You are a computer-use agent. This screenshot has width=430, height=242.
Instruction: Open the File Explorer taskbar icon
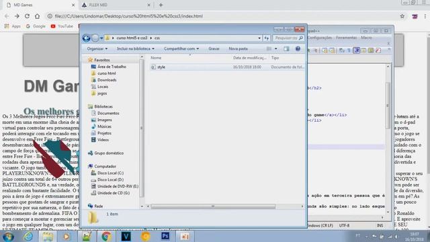coord(48,236)
